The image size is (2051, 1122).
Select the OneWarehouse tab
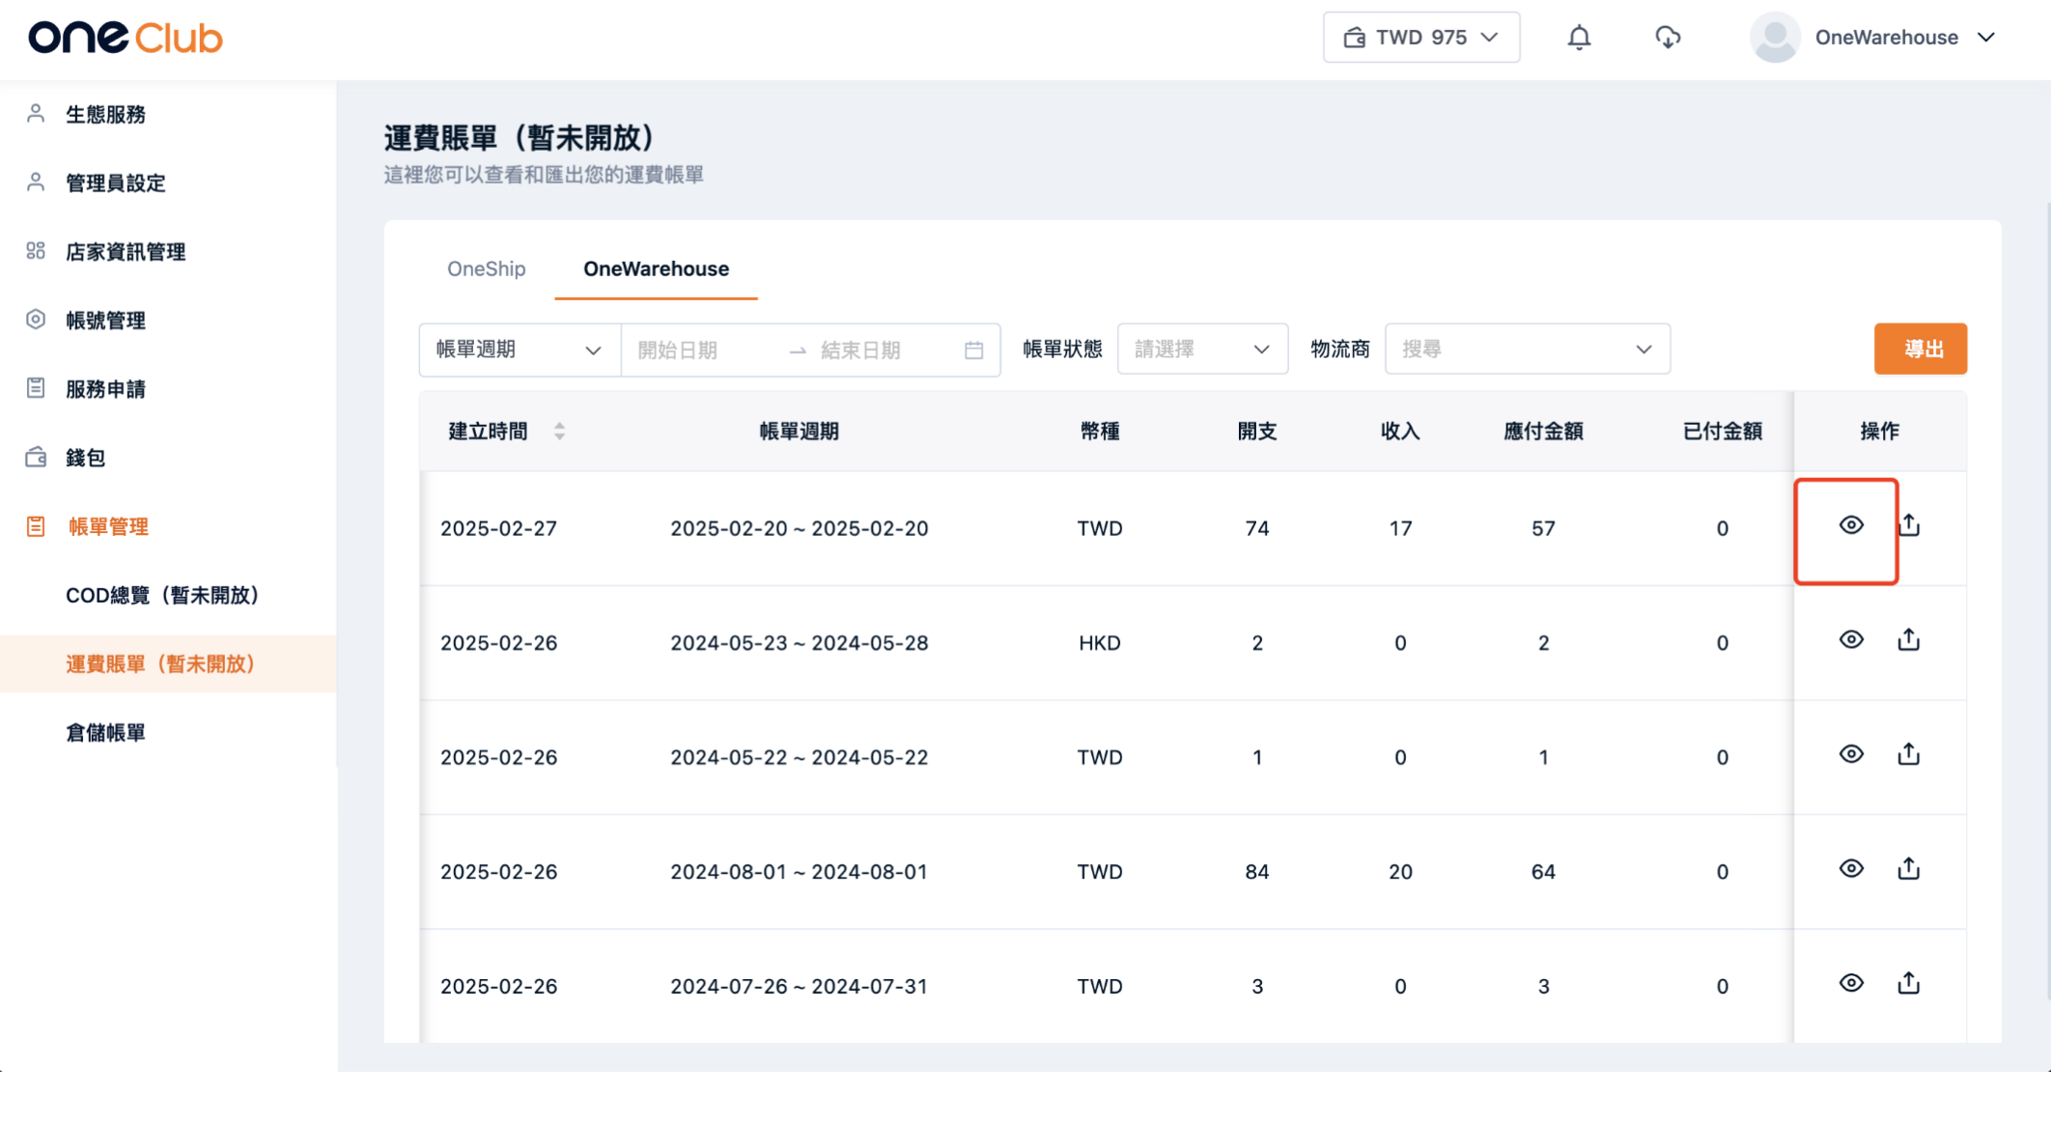656,268
